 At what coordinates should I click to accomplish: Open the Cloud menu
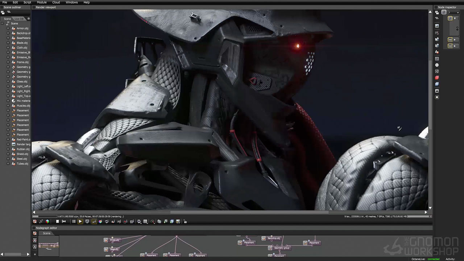click(x=56, y=2)
